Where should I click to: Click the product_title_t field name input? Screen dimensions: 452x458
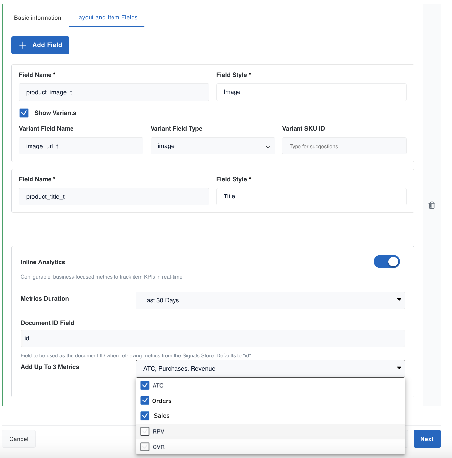[x=114, y=196]
